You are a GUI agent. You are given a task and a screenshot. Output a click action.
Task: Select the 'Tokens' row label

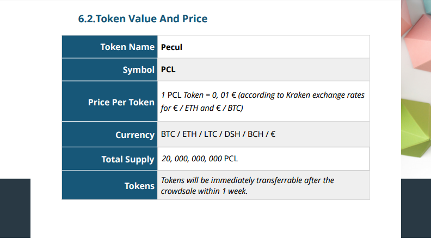[x=110, y=185]
